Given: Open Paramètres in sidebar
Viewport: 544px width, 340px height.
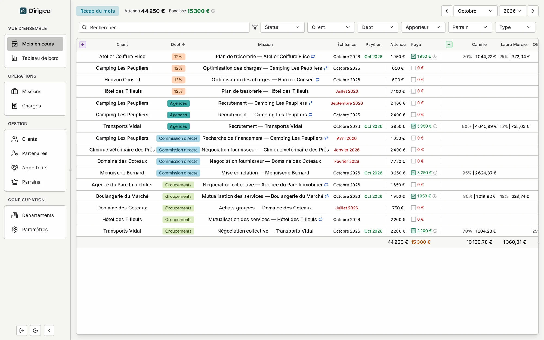Looking at the screenshot, I should click(x=35, y=230).
